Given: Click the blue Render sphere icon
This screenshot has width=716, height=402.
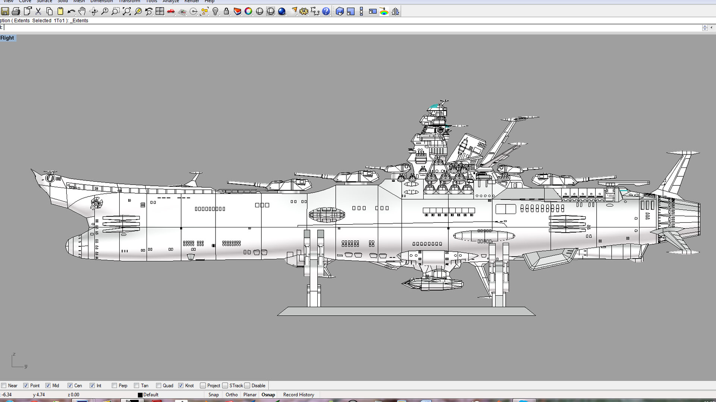Looking at the screenshot, I should (x=282, y=12).
